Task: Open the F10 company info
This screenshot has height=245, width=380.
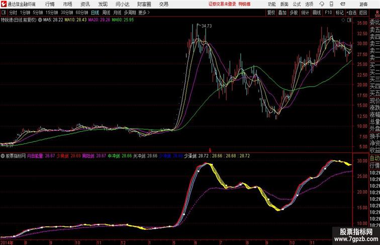Action: coord(328,13)
